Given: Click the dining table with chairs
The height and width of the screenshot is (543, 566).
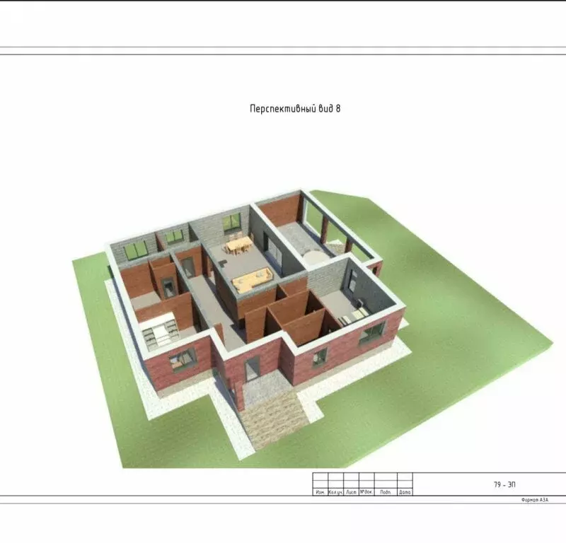Looking at the screenshot, I should click(238, 245).
